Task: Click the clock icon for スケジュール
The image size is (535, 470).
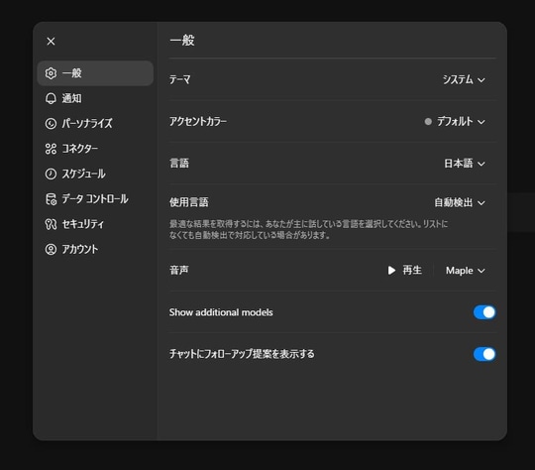Action: tap(51, 174)
